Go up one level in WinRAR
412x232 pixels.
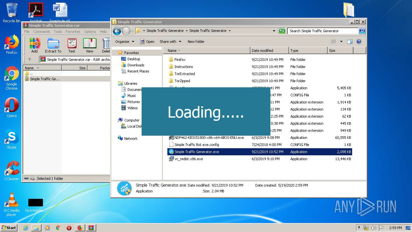coord(30,59)
